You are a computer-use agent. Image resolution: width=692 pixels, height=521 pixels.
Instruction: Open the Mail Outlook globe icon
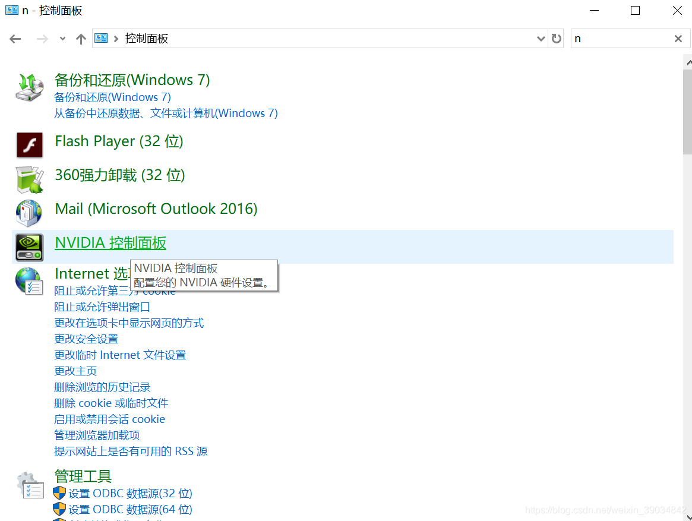[29, 213]
